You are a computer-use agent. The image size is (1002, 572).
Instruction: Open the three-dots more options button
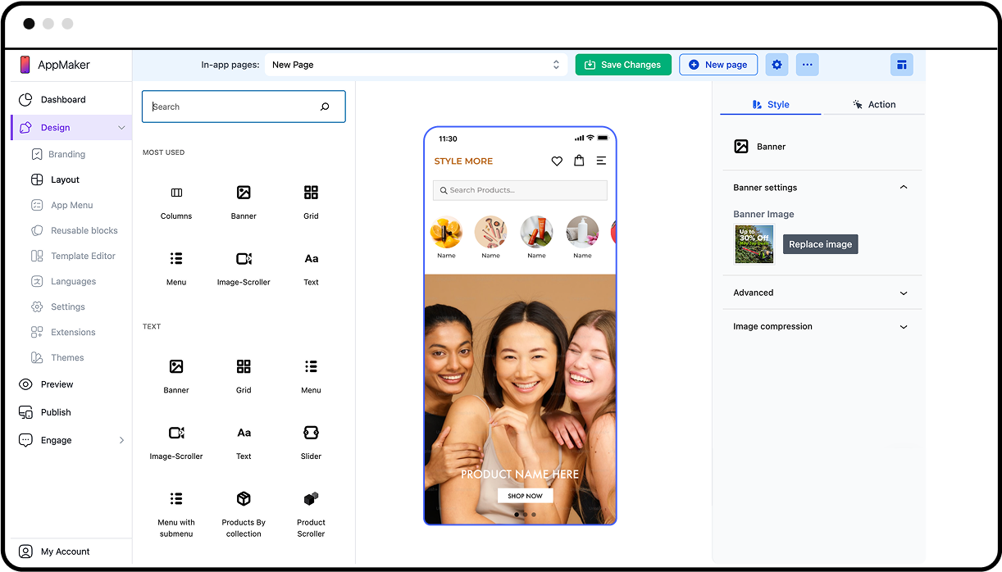tap(807, 65)
